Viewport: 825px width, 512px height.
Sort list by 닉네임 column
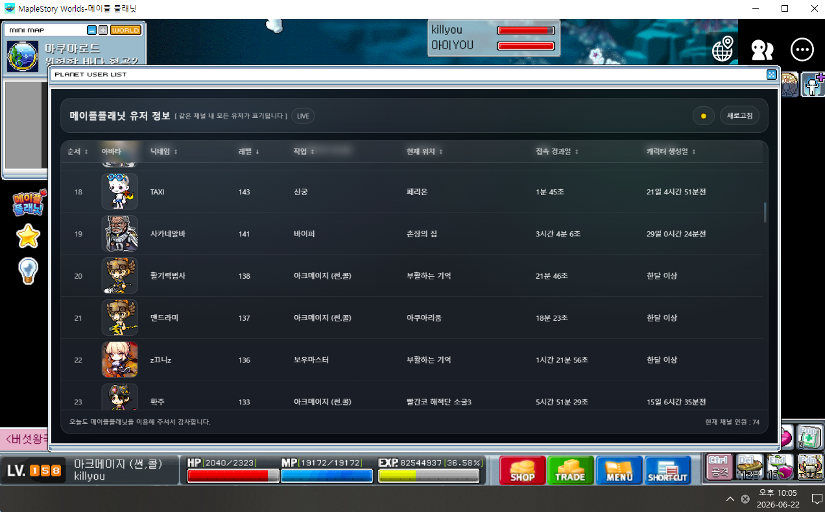163,152
